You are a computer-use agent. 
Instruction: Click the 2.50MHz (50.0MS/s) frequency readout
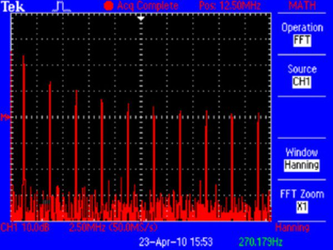pos(113,228)
